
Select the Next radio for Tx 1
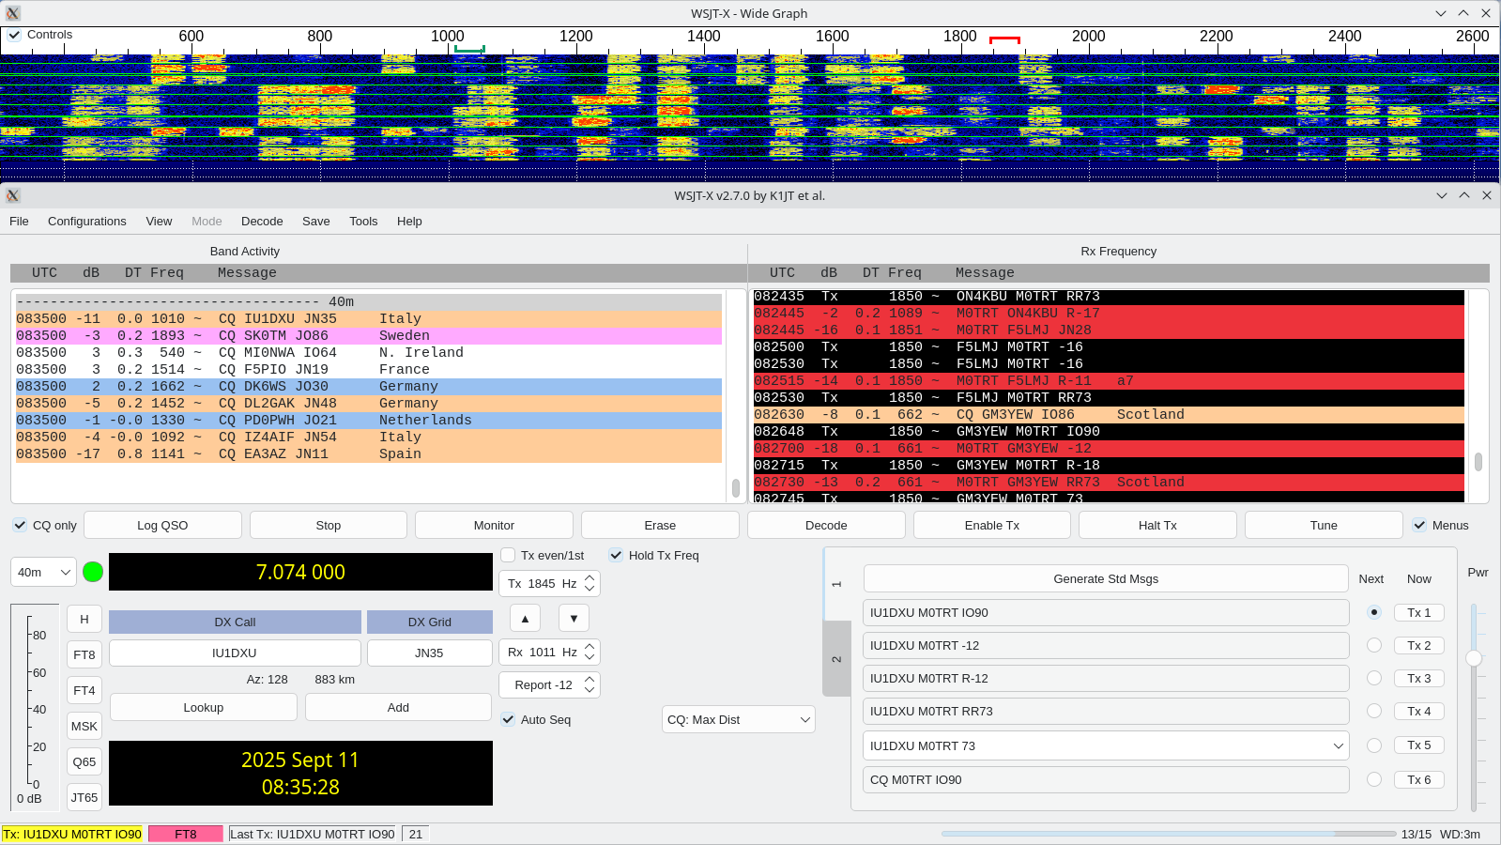1374,612
